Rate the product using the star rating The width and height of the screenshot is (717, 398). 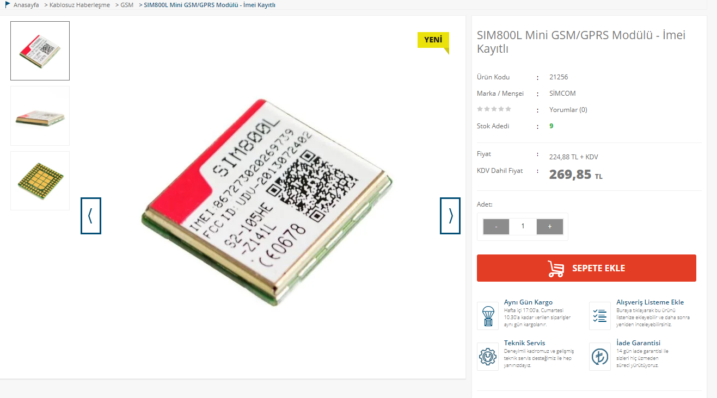pos(494,109)
